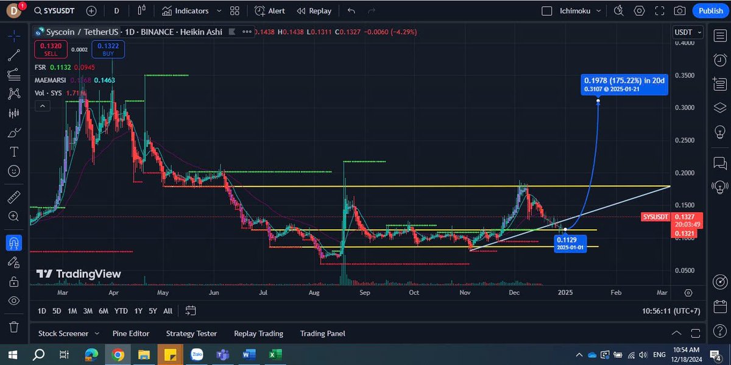Viewport: 731px width, 365px height.
Task: Open the ideas lightbulb panel
Action: click(x=719, y=132)
